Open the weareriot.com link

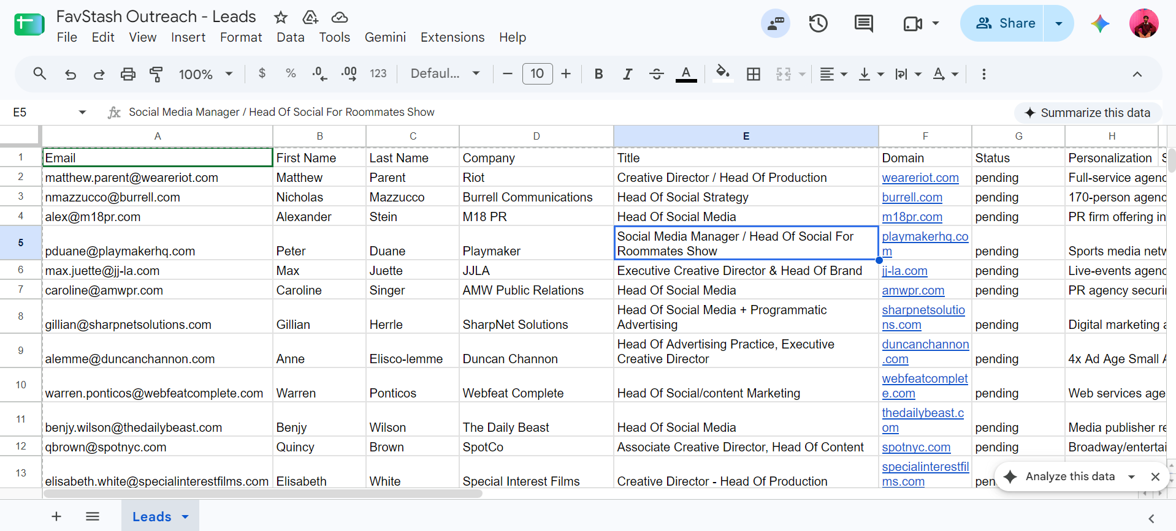click(x=920, y=178)
